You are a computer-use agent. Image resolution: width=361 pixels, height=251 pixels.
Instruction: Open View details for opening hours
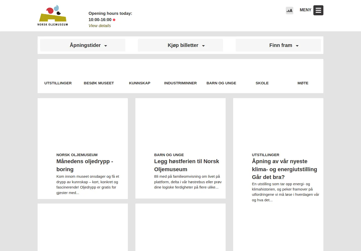[100, 26]
